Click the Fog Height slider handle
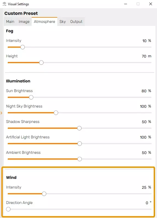157x218 pixels. point(41,63)
